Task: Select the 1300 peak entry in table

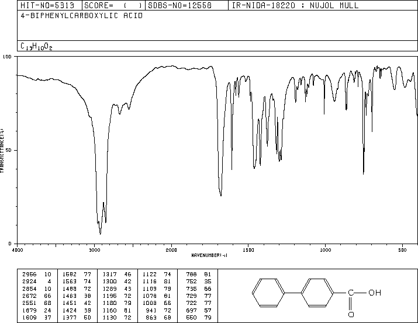Action: [x=117, y=282]
